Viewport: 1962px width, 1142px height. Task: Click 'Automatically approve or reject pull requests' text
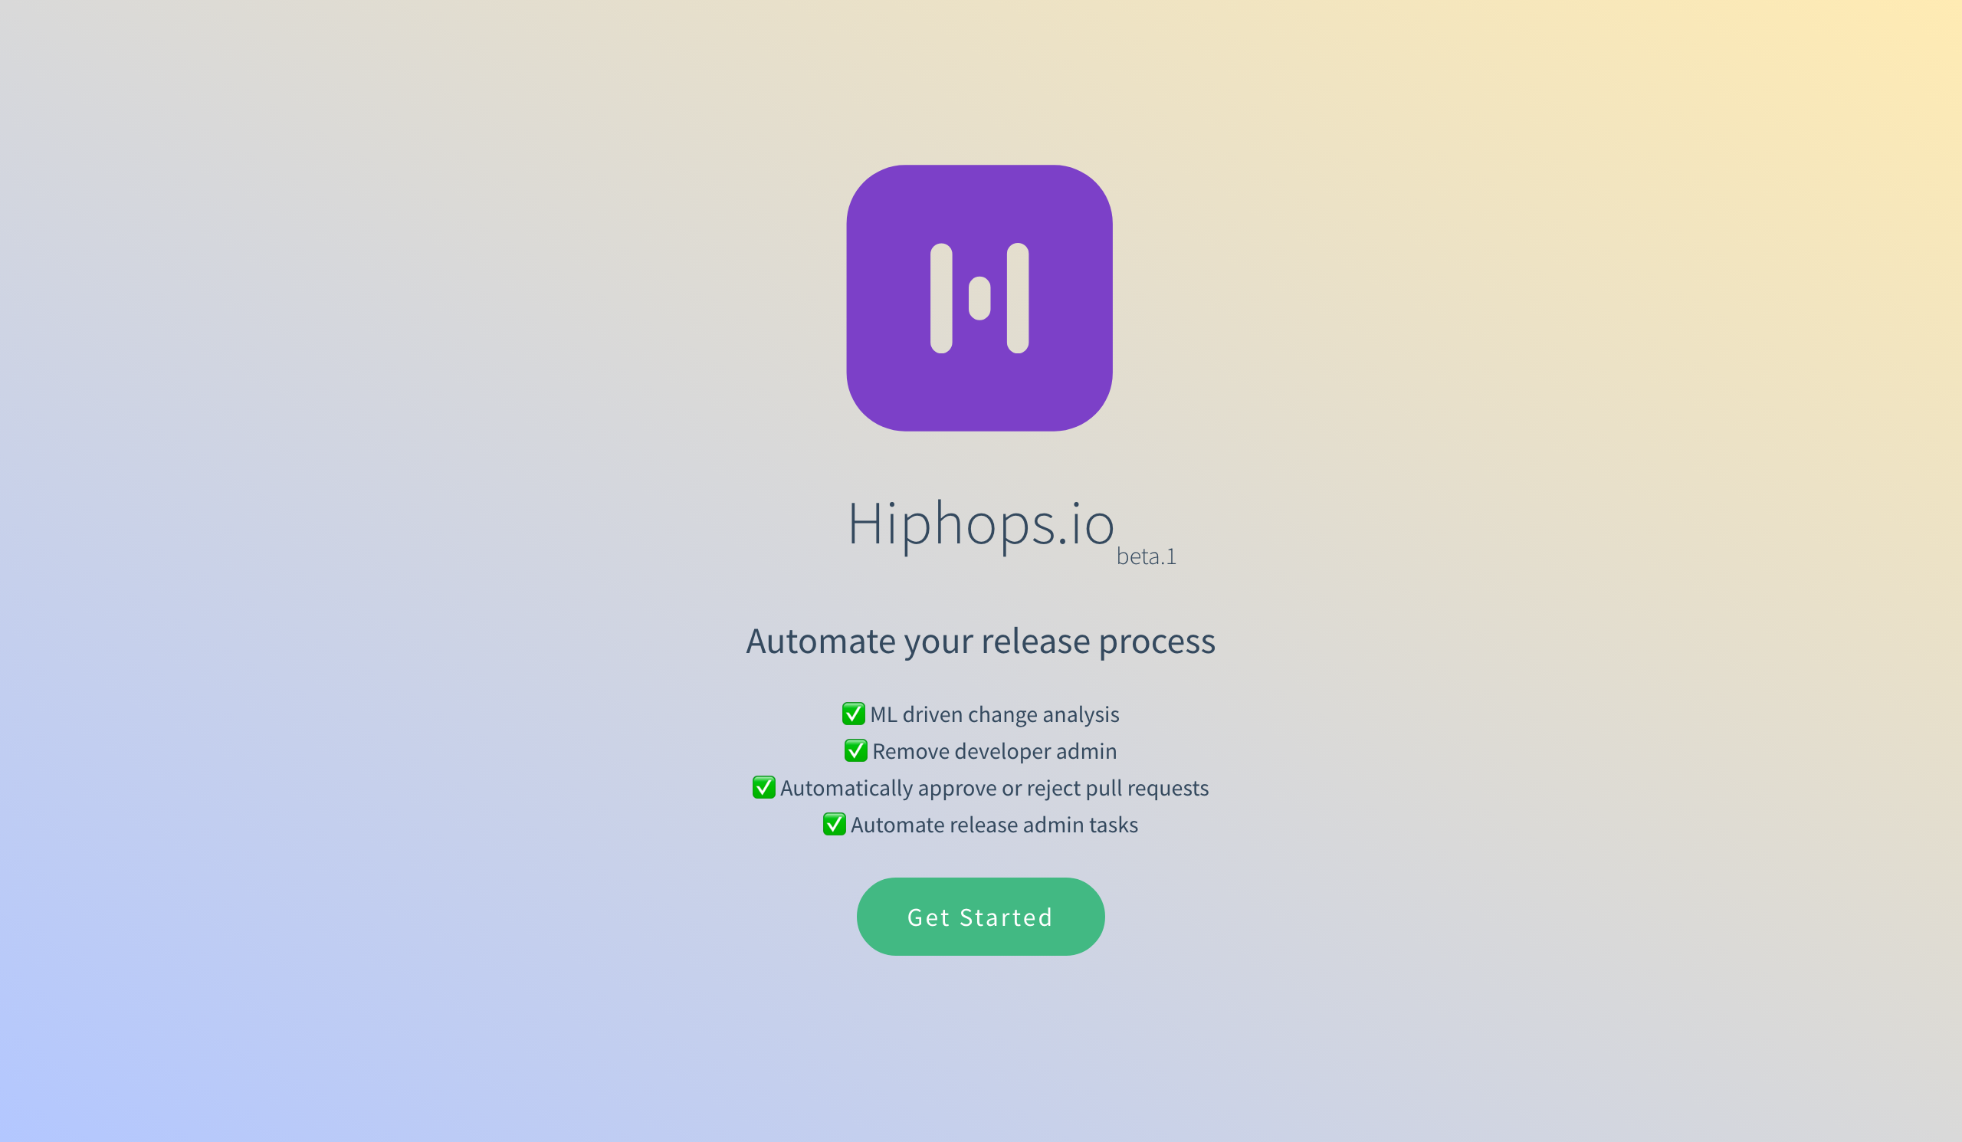tap(994, 788)
